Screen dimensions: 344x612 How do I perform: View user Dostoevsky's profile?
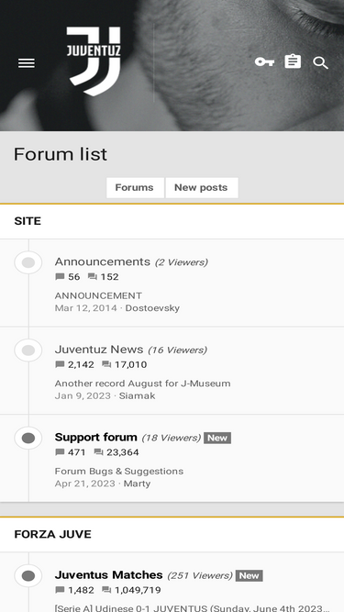click(x=152, y=308)
